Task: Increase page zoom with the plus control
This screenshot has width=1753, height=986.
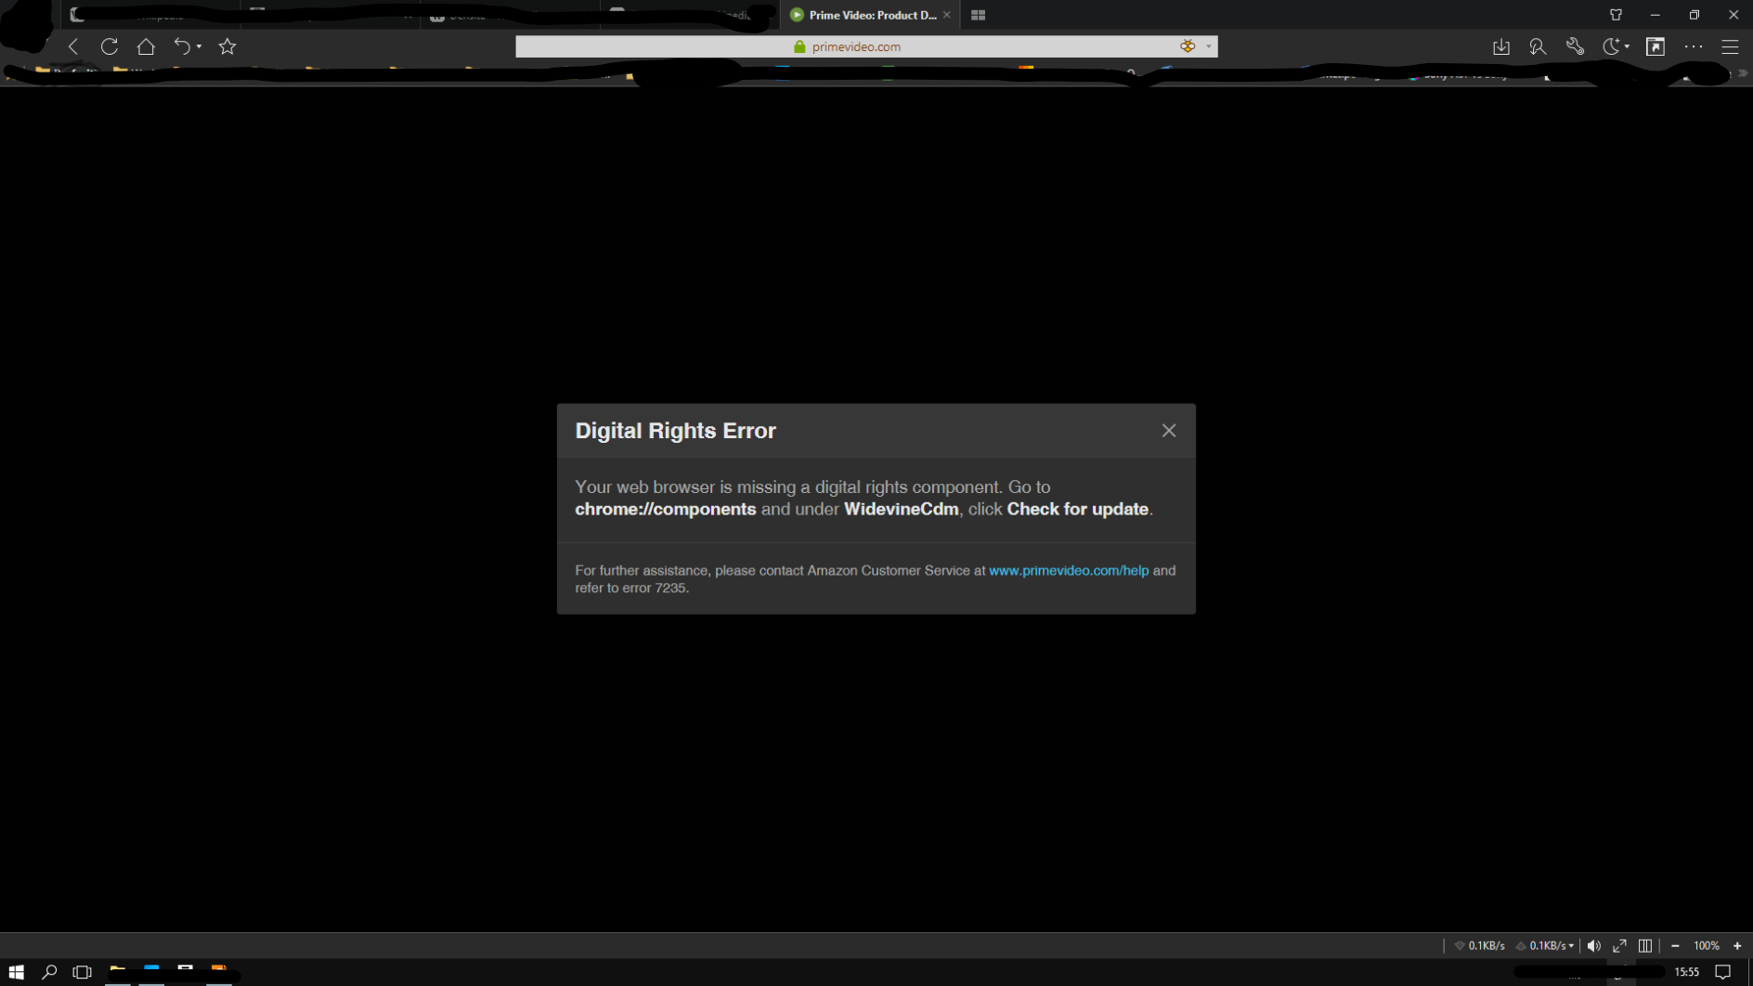Action: tap(1736, 945)
